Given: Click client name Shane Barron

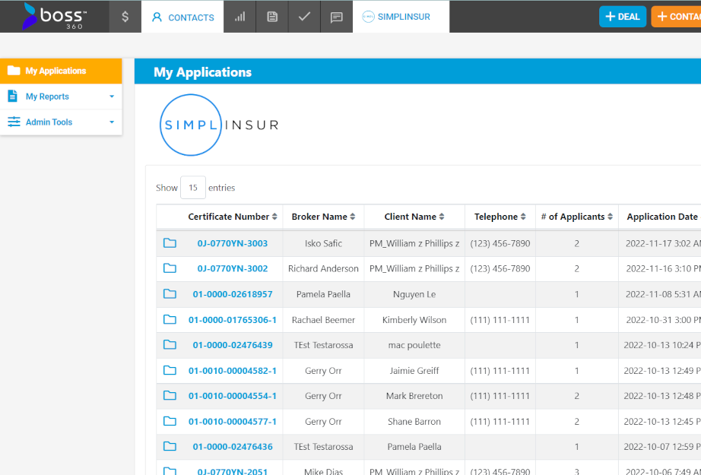Looking at the screenshot, I should point(414,422).
